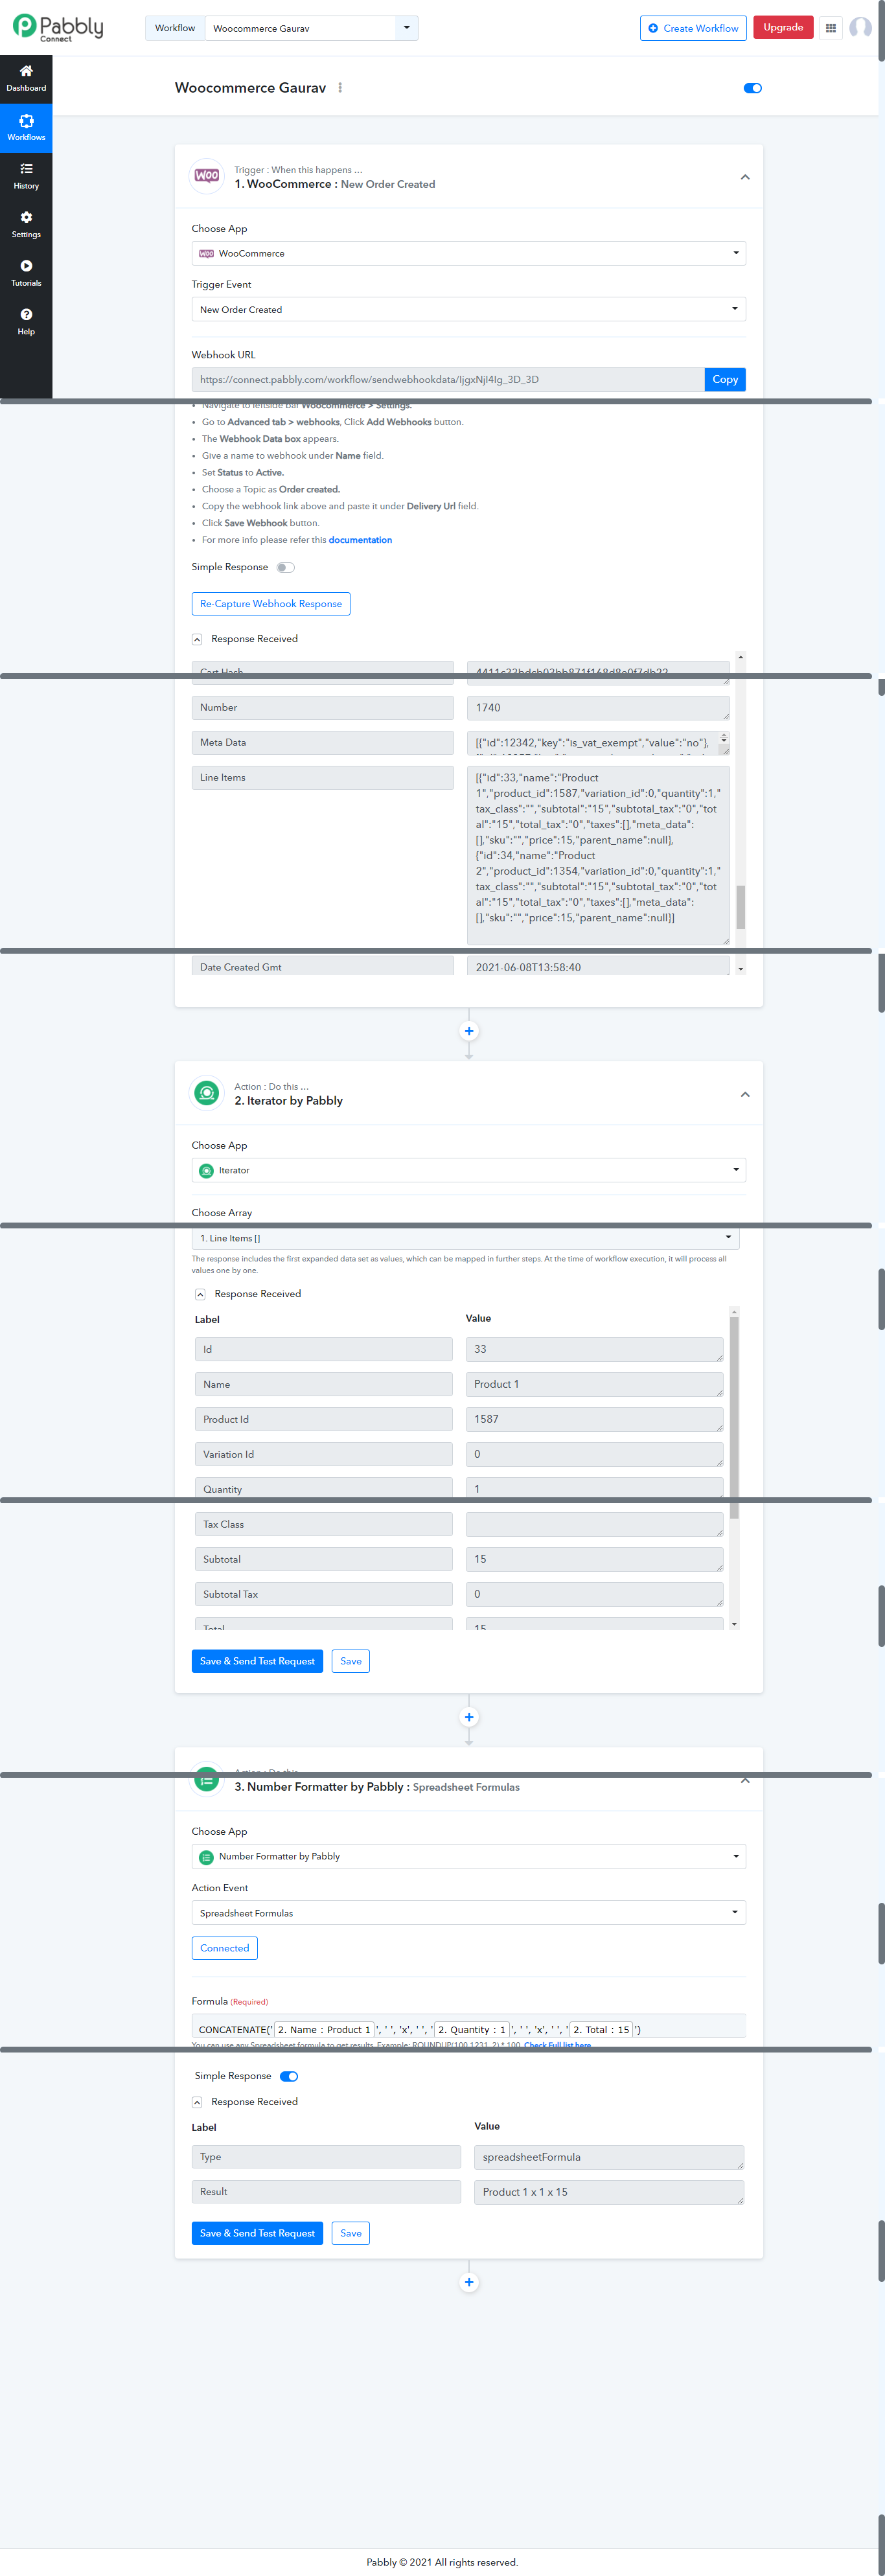885x2576 pixels.
Task: Click the Pabbly Connect logo
Action: point(58,27)
